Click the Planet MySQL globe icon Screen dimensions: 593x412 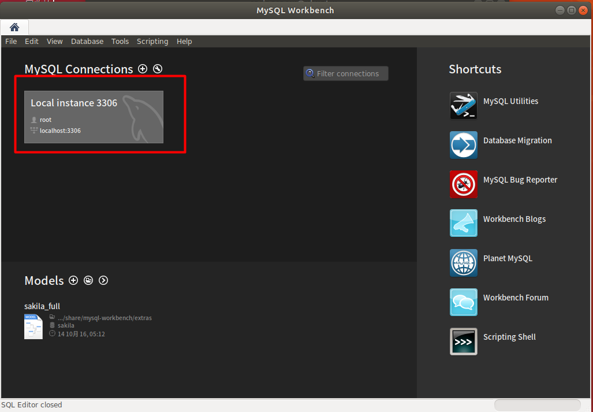point(463,262)
